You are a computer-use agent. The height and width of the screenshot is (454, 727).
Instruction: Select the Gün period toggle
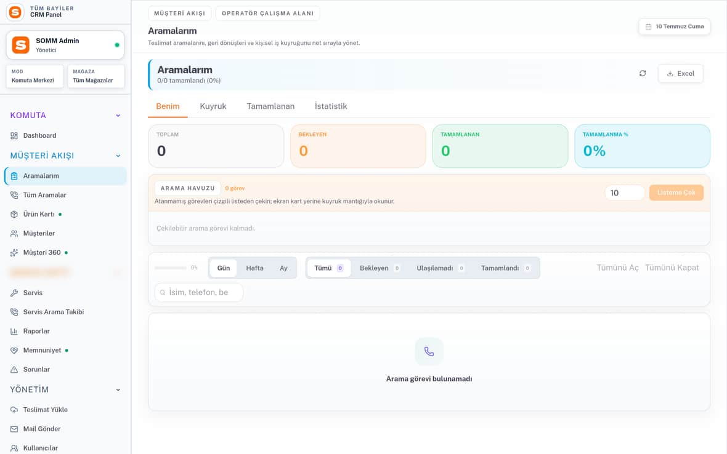pyautogui.click(x=224, y=268)
